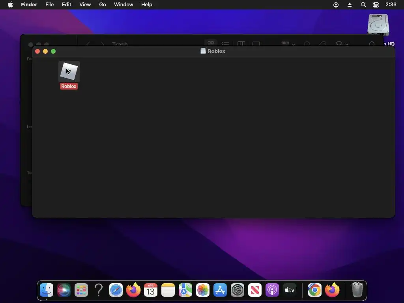Launch Siri from the Dock
Viewport: 404px width, 303px height.
pos(64,290)
